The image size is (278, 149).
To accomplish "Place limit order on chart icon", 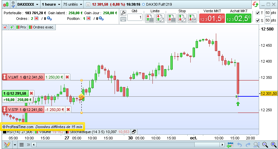I will (160, 18).
